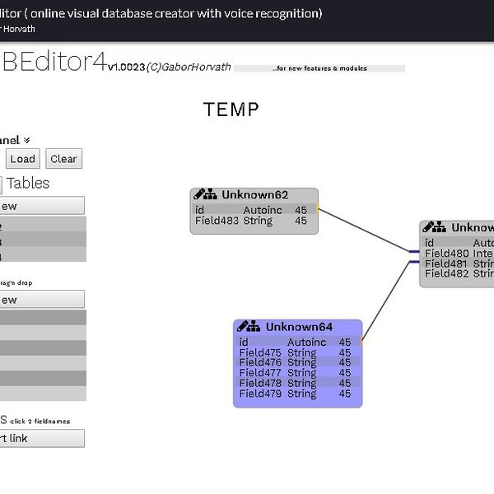
Task: Click the new button under drag'n drop
Action: pos(42,300)
